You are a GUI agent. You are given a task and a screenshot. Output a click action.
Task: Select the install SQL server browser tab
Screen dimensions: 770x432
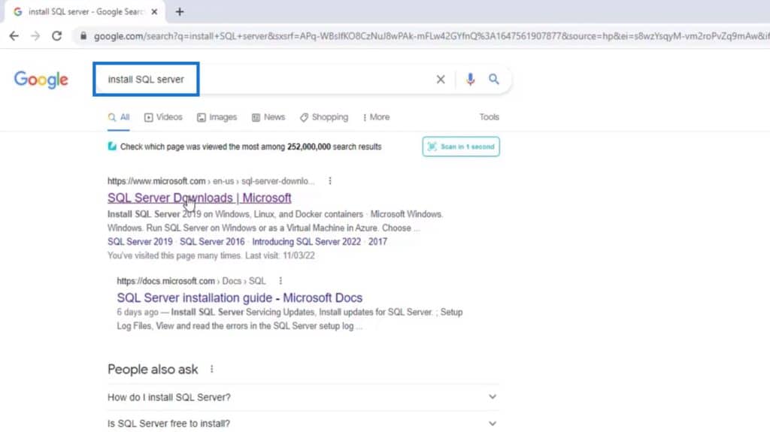[x=86, y=12]
